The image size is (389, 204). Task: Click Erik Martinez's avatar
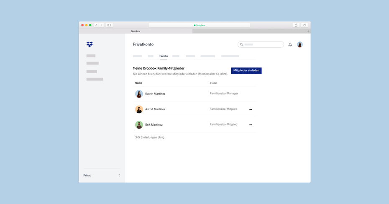tap(139, 125)
